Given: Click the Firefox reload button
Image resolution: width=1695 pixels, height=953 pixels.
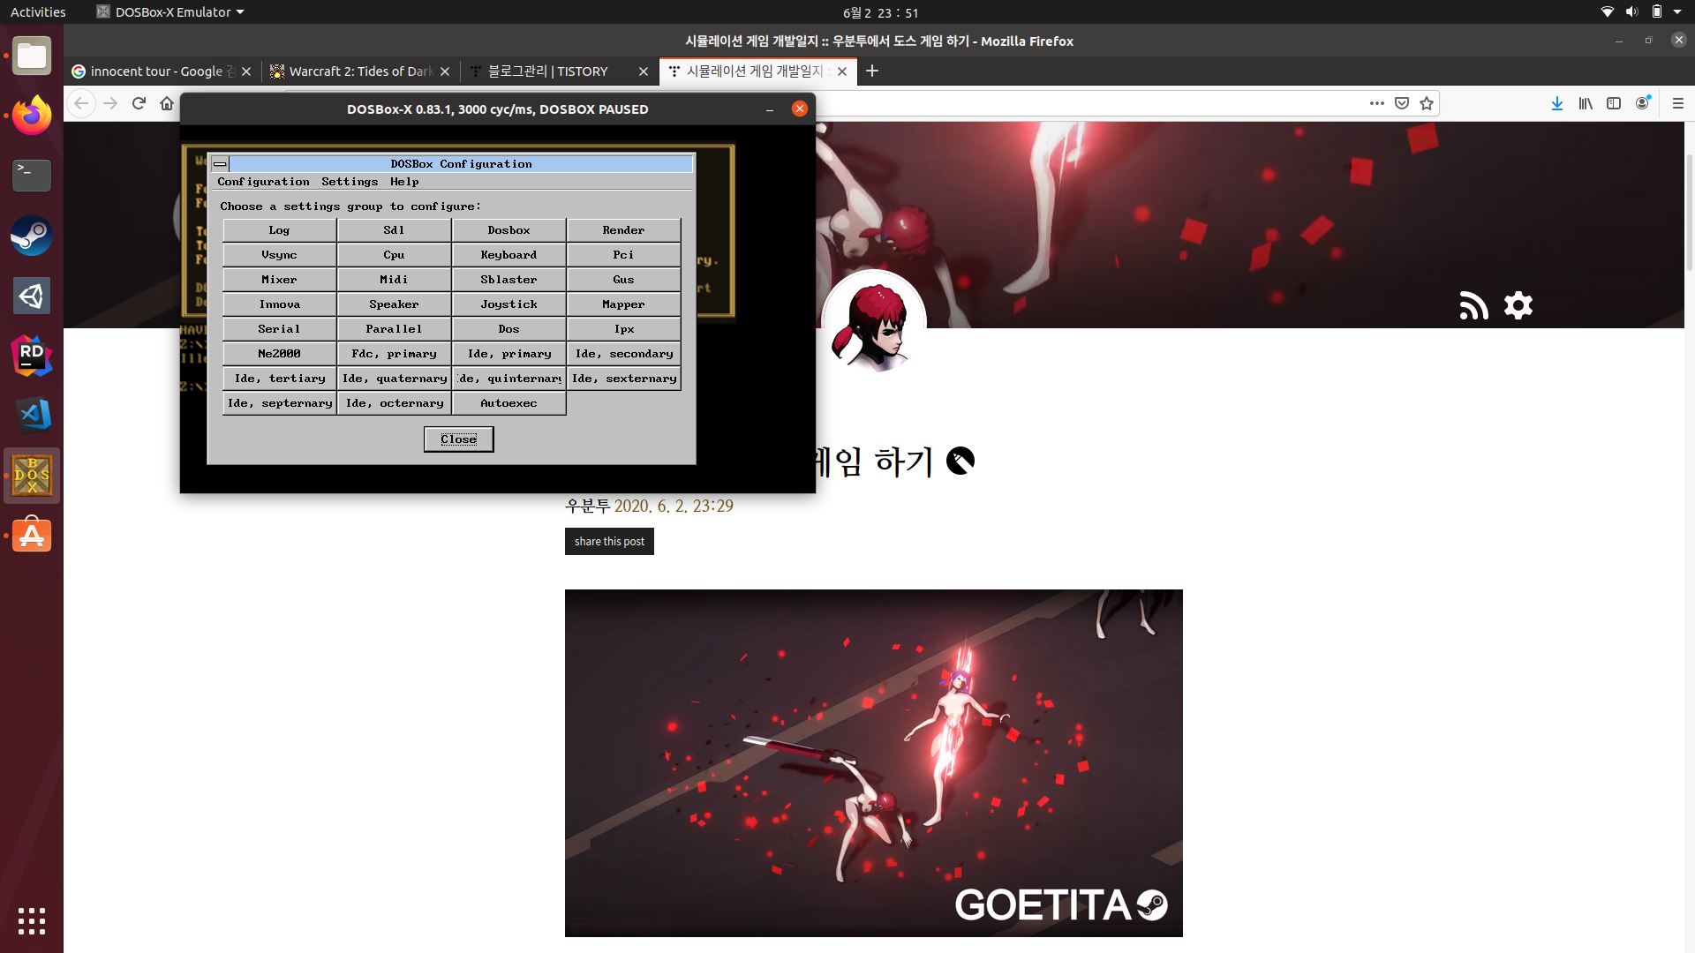Looking at the screenshot, I should (x=139, y=103).
